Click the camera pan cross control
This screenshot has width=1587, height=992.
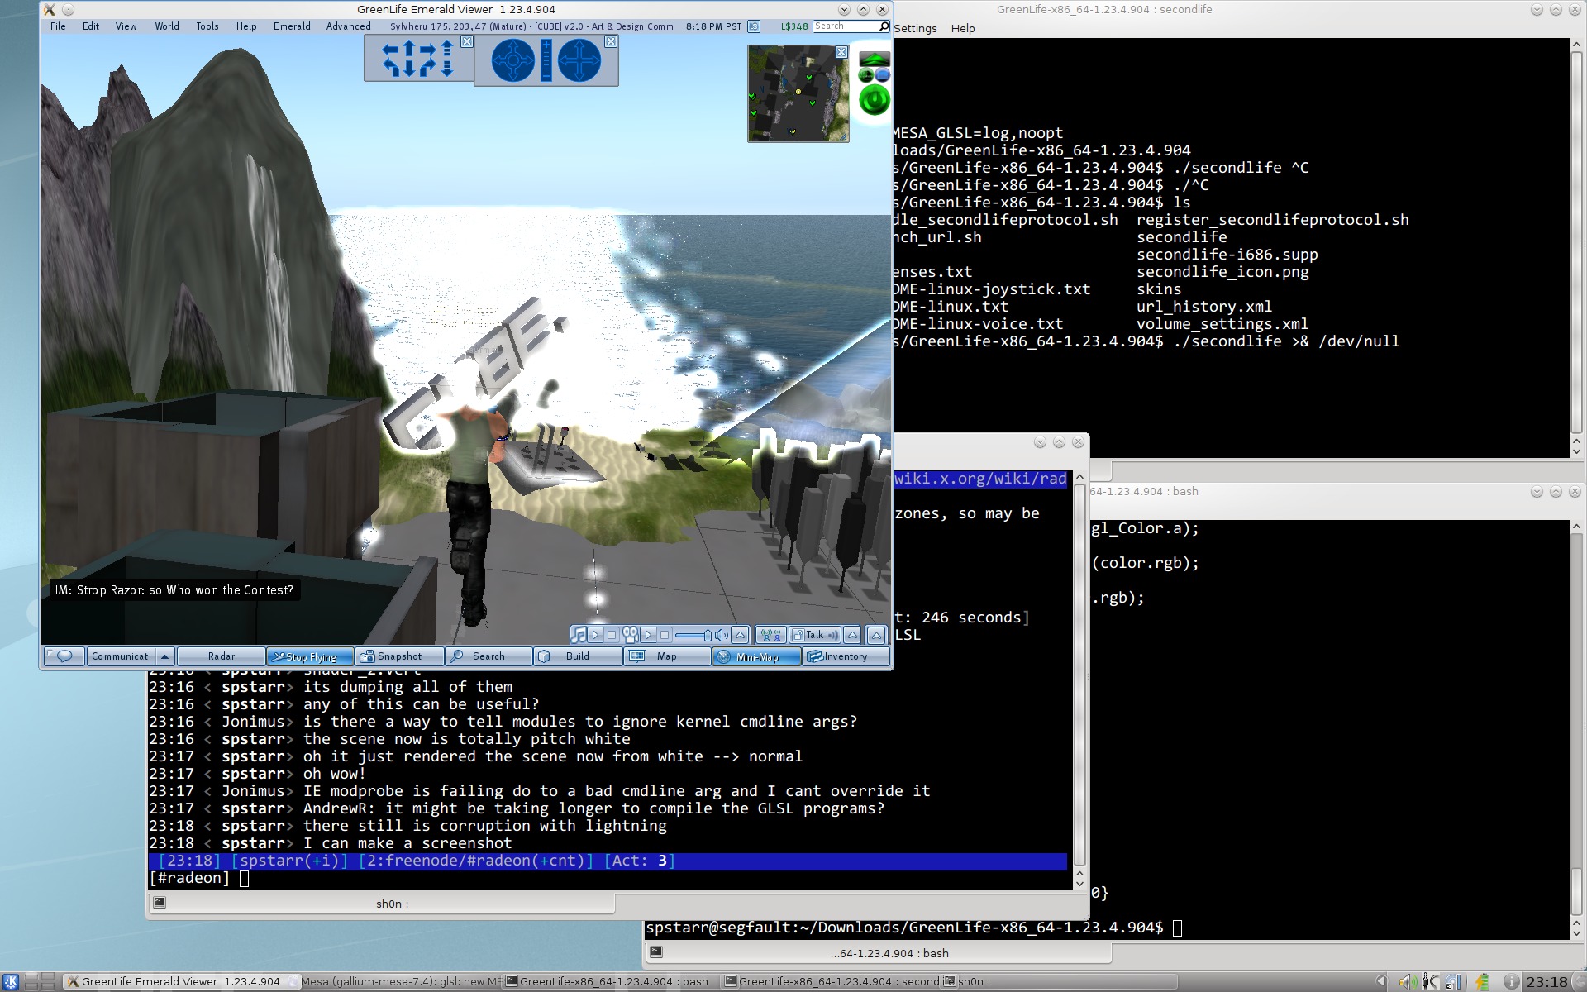coord(579,61)
